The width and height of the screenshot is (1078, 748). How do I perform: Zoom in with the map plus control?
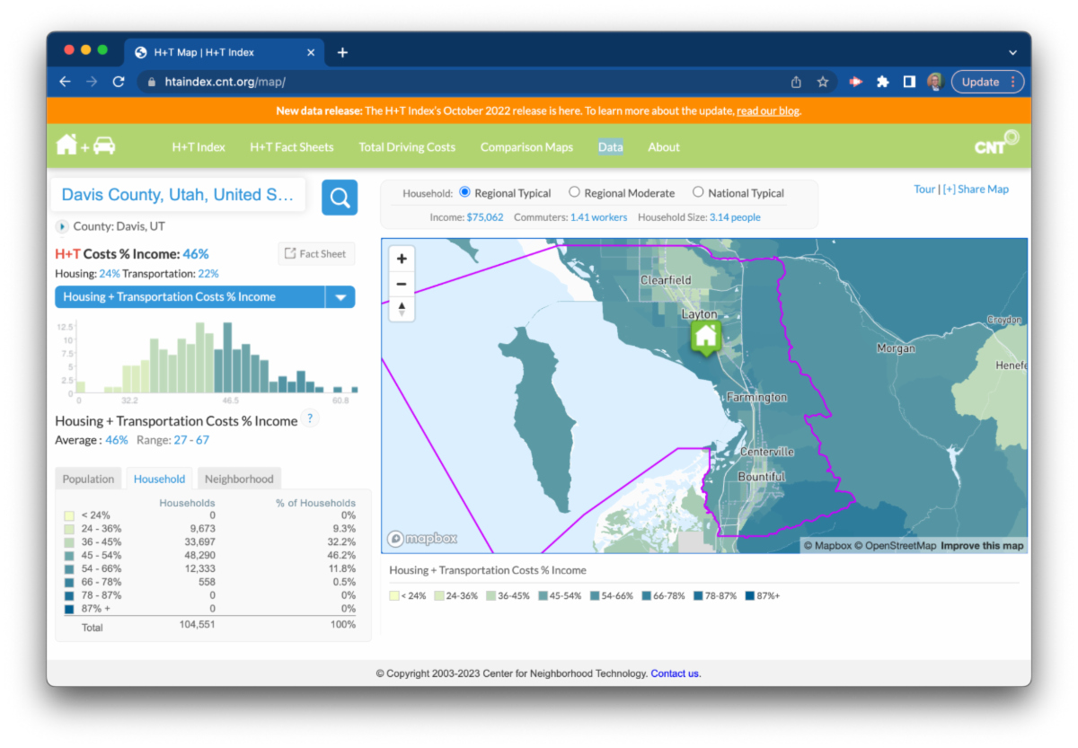pos(402,259)
